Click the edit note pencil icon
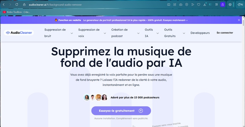 pos(175,5)
